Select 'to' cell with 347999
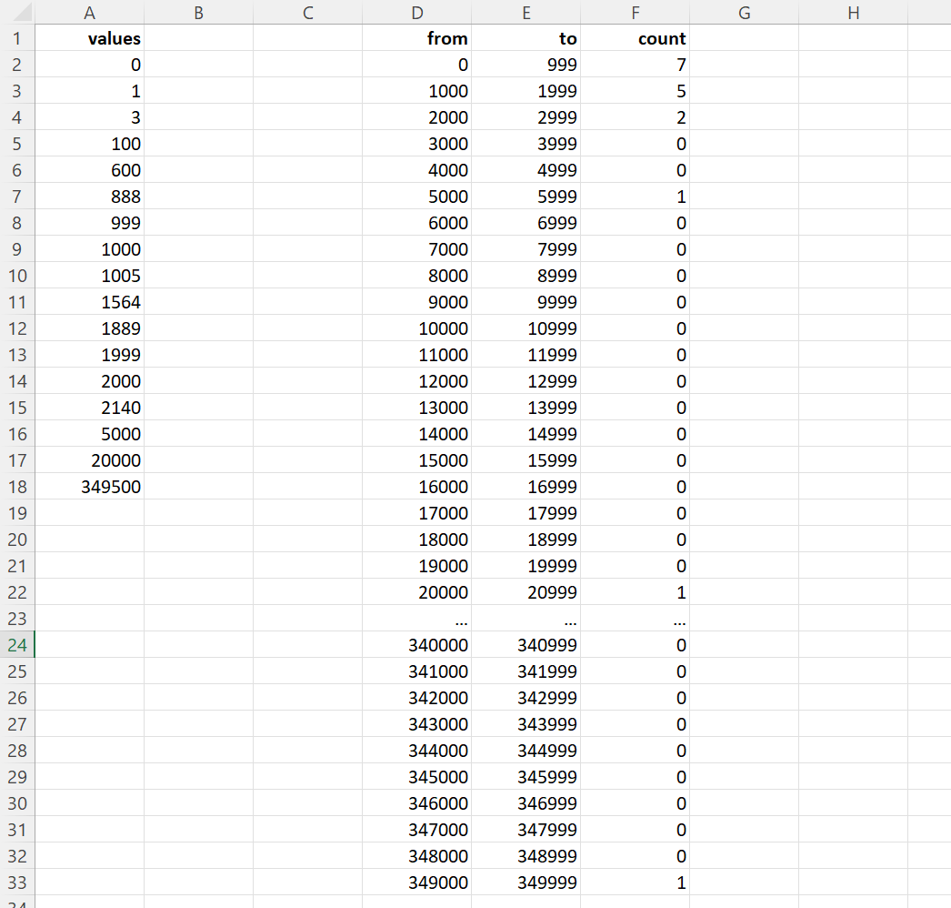This screenshot has height=908, width=951. pyautogui.click(x=526, y=829)
